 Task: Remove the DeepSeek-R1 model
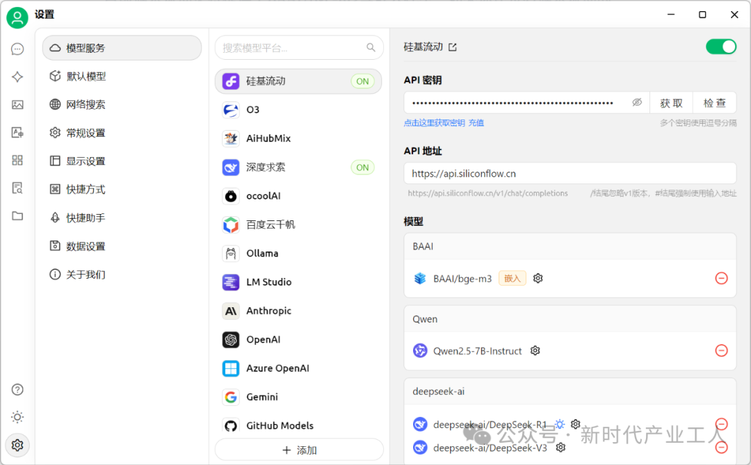point(721,424)
